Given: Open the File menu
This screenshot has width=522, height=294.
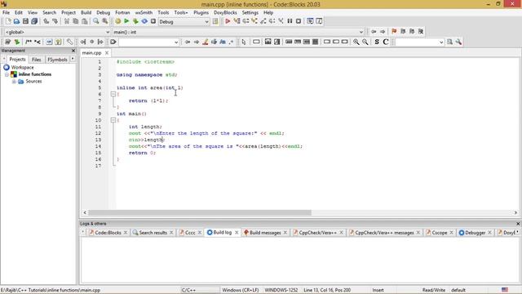Looking at the screenshot, I should point(6,13).
